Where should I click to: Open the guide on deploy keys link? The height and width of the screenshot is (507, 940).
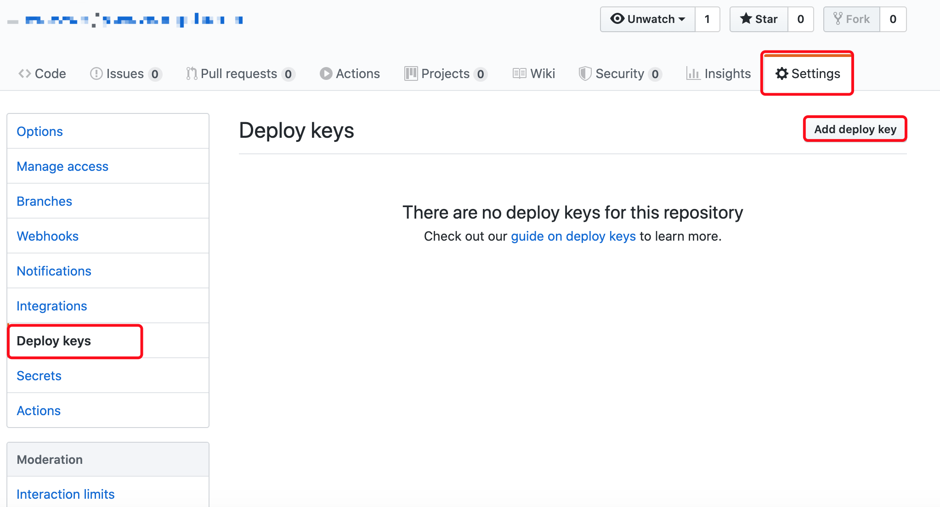click(x=573, y=236)
